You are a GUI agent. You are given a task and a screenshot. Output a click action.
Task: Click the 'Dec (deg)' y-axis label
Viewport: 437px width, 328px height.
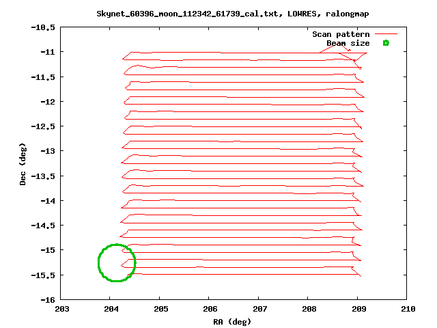[x=23, y=164]
